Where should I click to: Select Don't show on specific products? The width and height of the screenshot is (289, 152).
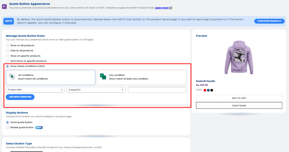click(8, 61)
